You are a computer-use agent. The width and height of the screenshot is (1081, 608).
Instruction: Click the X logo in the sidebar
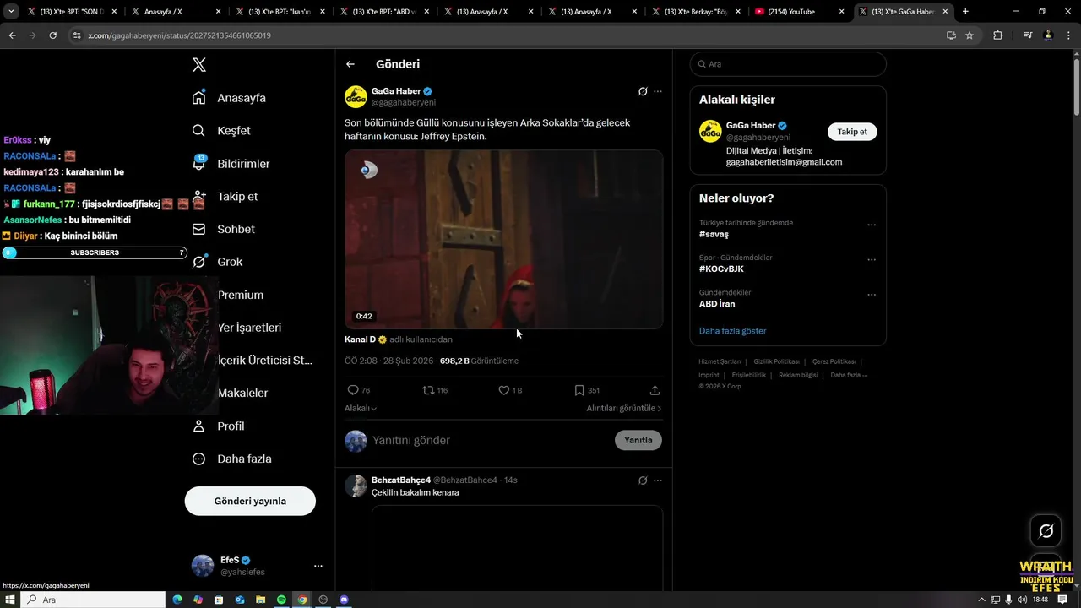[x=199, y=65]
